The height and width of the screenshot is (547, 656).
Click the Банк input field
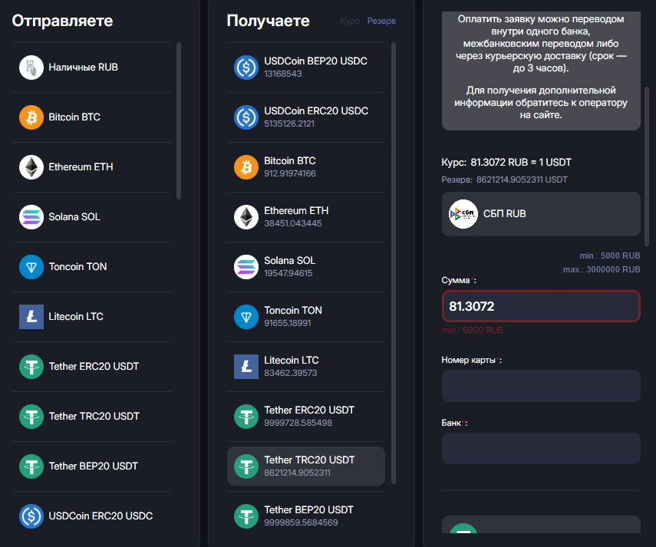point(540,449)
